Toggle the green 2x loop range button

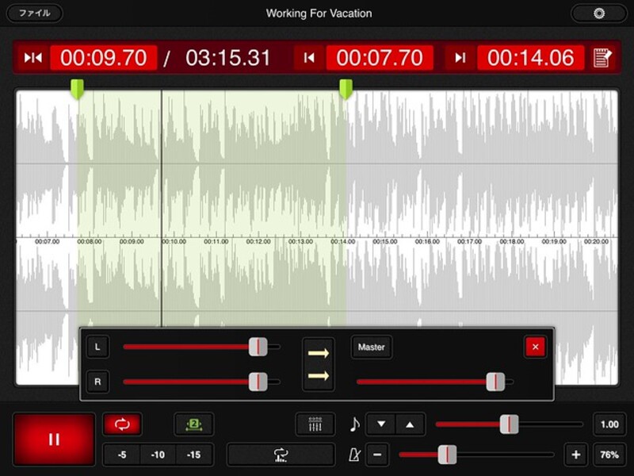[x=193, y=424]
